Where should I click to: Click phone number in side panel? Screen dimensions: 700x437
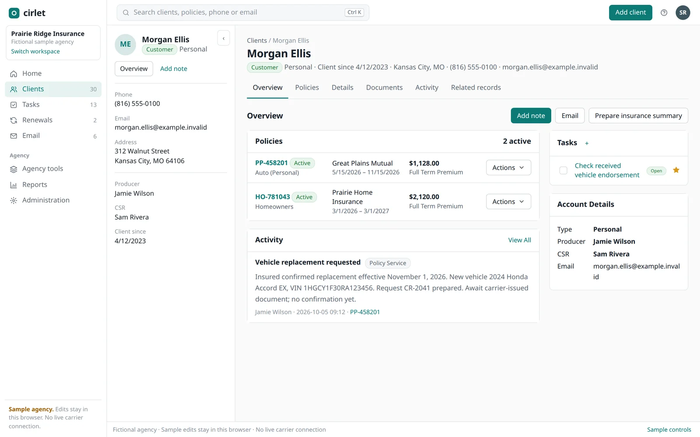click(137, 104)
